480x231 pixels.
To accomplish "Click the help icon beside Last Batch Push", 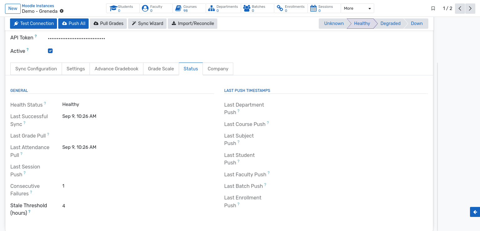I will (265, 185).
